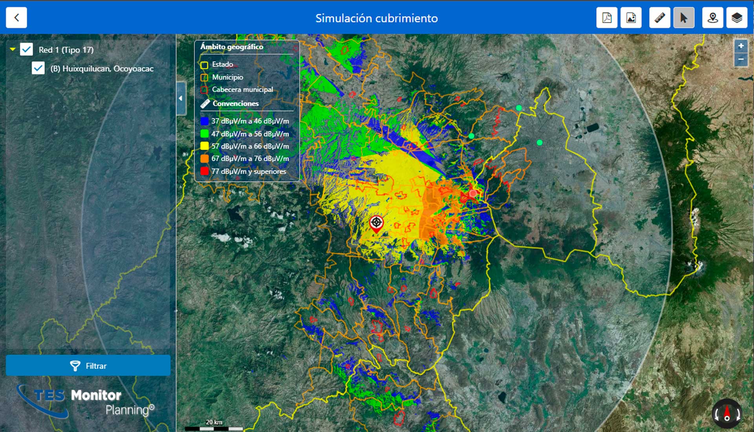Collapse the left side panel handle
Viewport: 754px width, 432px height.
(181, 98)
